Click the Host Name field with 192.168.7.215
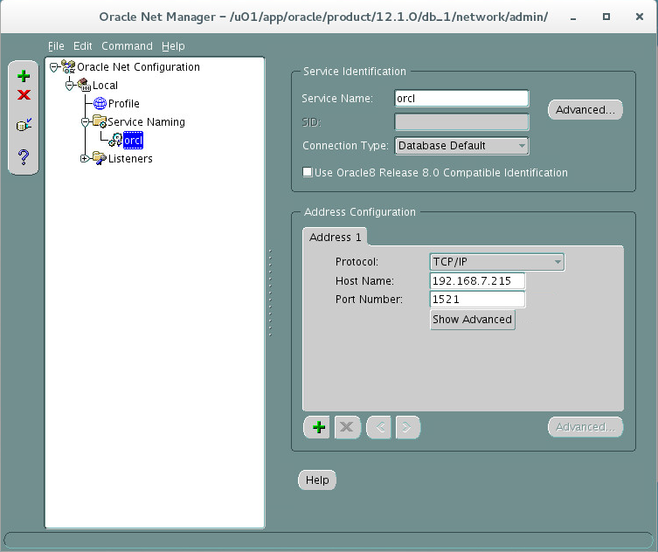 (477, 280)
